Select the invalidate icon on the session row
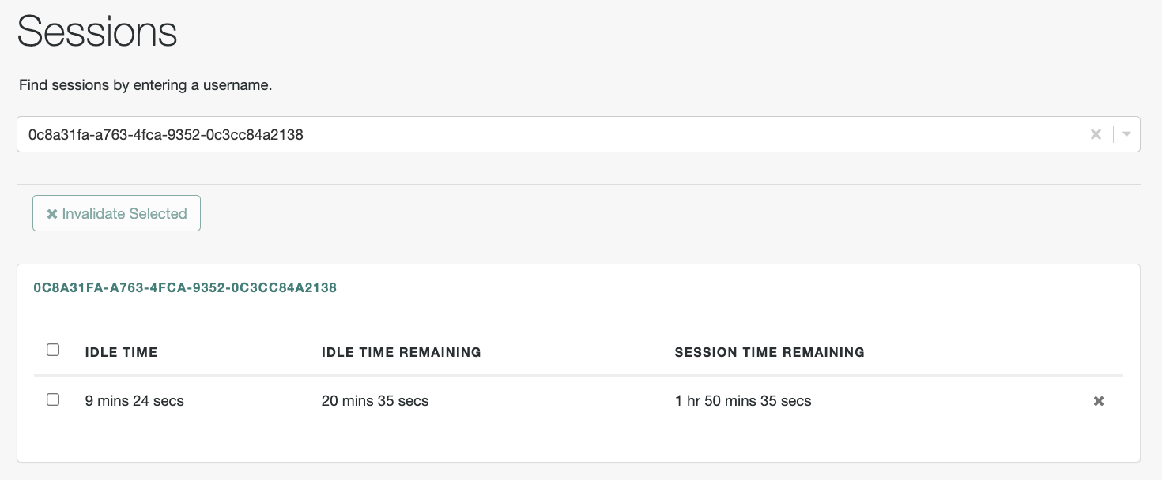The width and height of the screenshot is (1162, 480). [x=1098, y=401]
